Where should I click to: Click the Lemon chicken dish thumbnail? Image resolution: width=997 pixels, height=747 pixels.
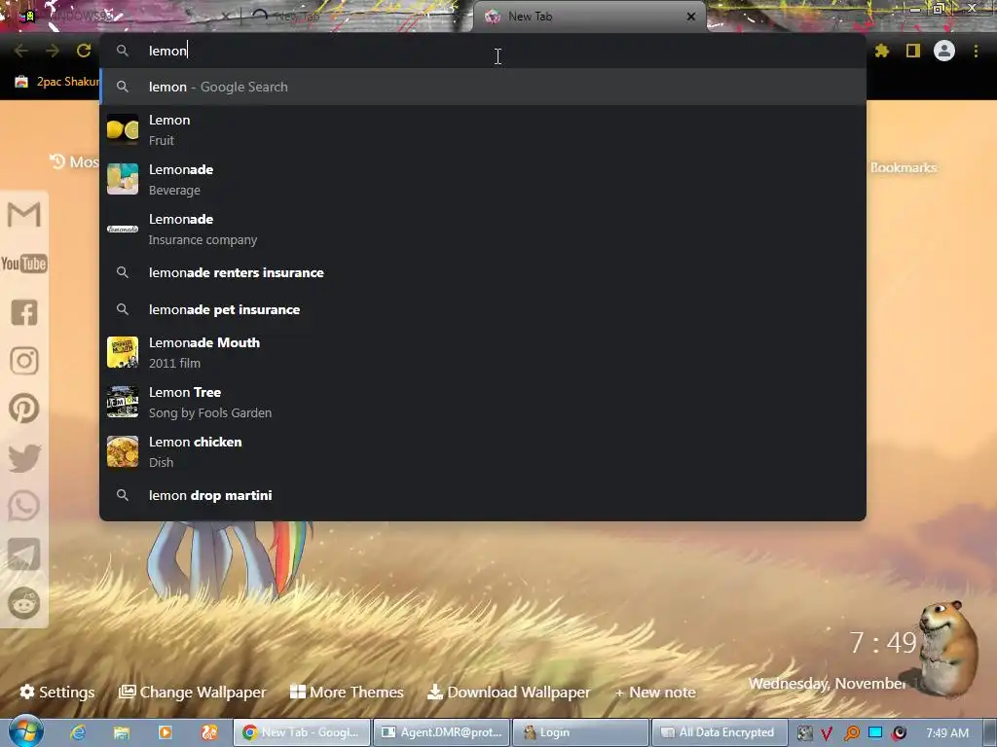click(123, 451)
